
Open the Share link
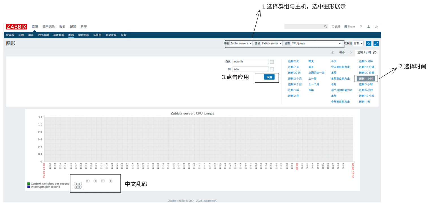[350, 27]
